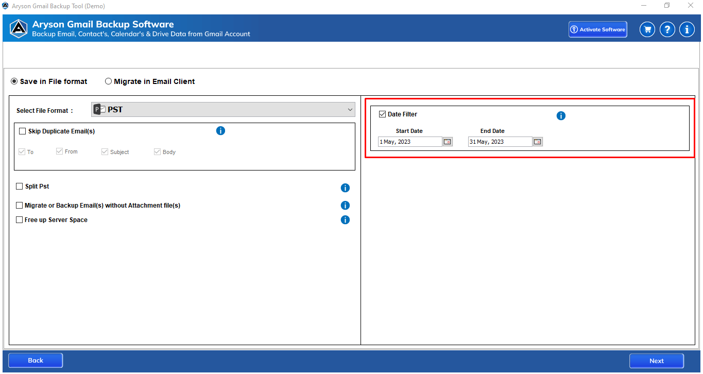Viewport: 703px width, 374px height.
Task: Click the Activate Software button
Action: click(598, 29)
